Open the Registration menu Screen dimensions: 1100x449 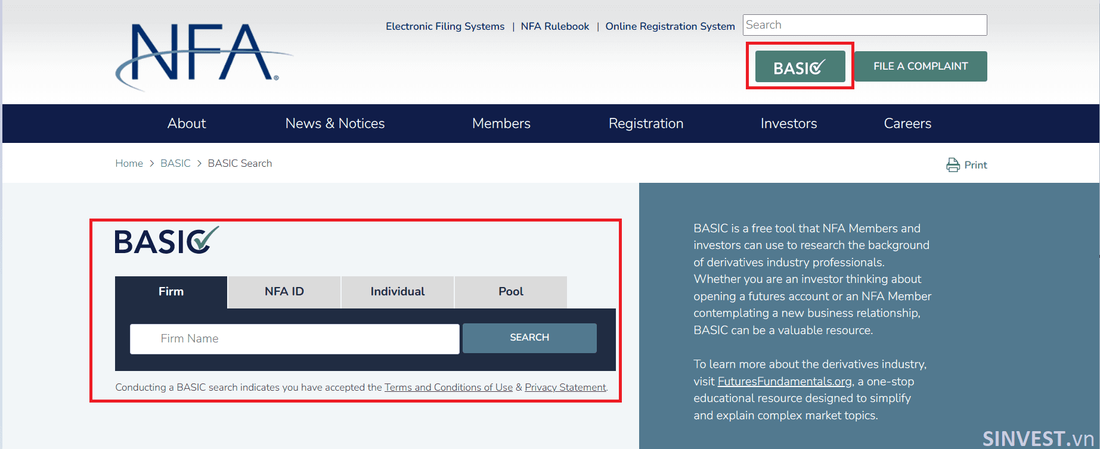pyautogui.click(x=646, y=123)
